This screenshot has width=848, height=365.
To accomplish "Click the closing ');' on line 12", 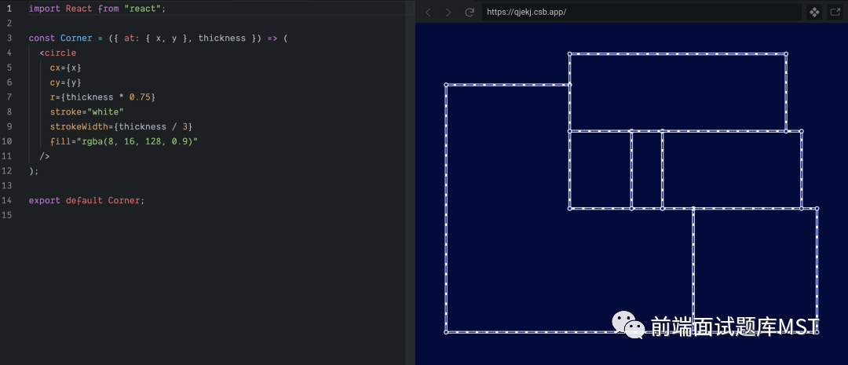I will (x=34, y=171).
